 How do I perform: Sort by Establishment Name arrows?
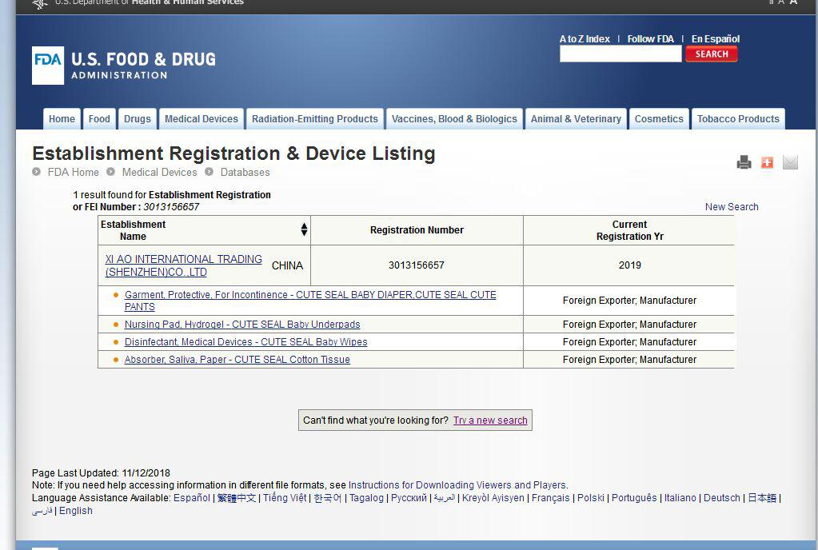pos(304,229)
